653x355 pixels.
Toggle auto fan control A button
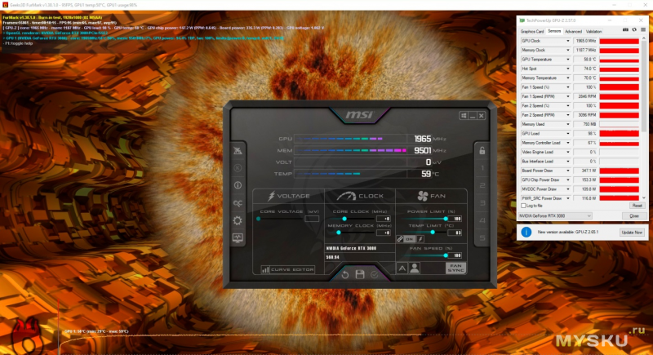[402, 268]
